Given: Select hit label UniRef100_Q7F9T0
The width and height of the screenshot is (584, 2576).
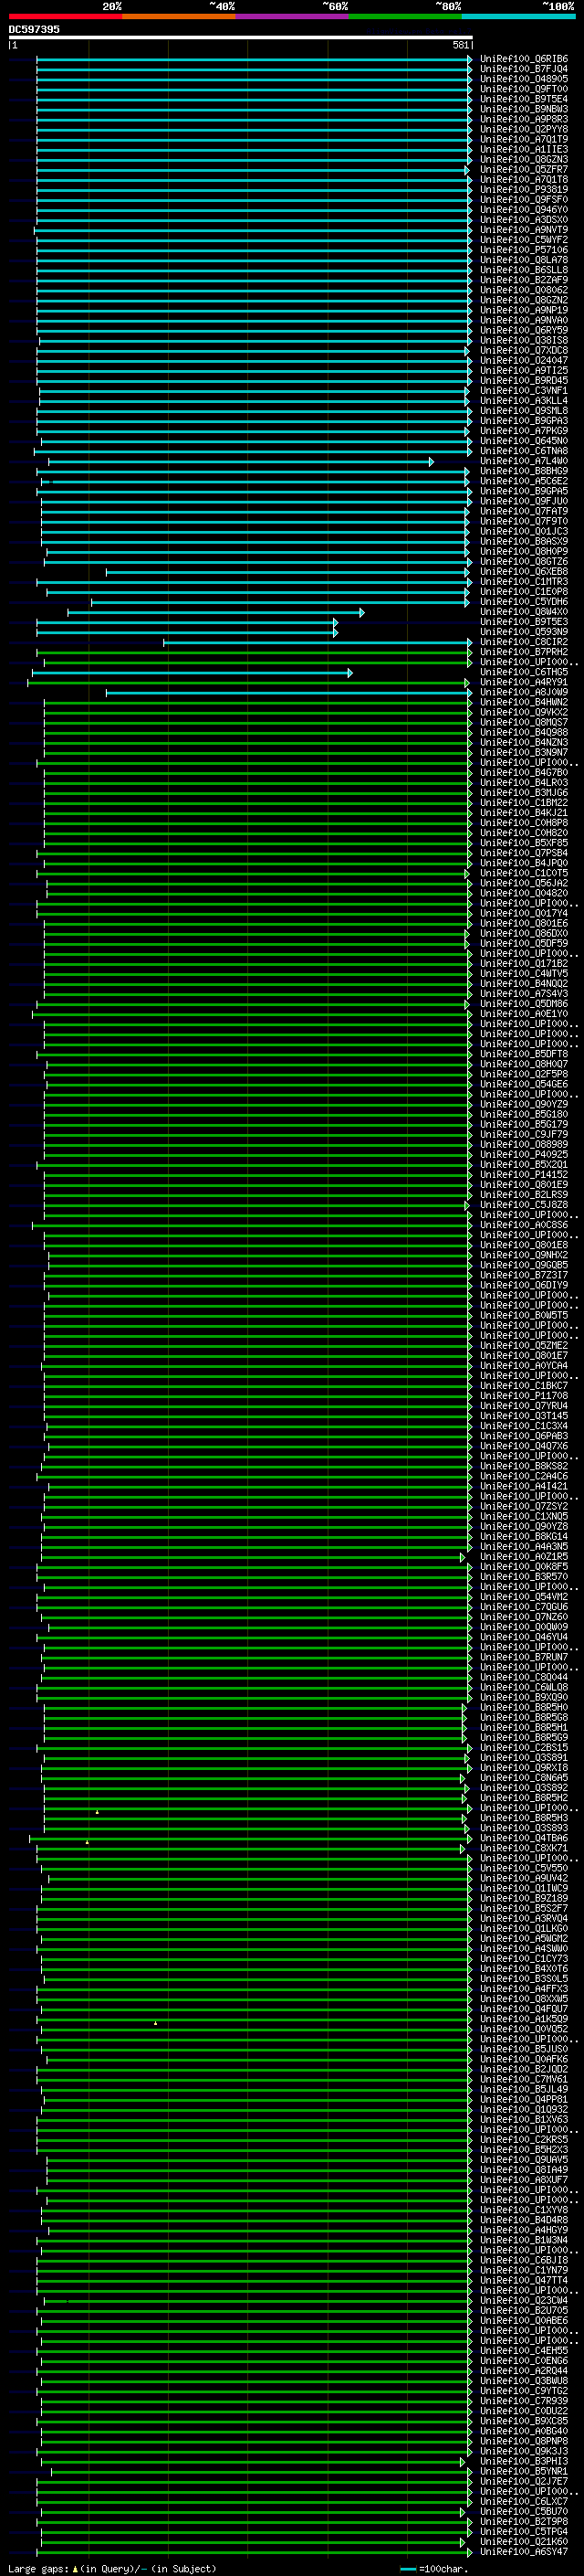Looking at the screenshot, I should pos(524,522).
